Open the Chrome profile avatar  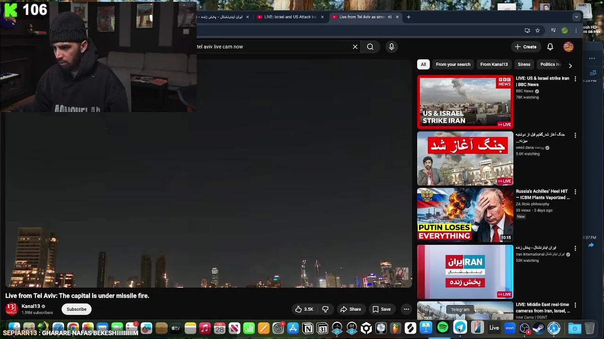coord(565,30)
